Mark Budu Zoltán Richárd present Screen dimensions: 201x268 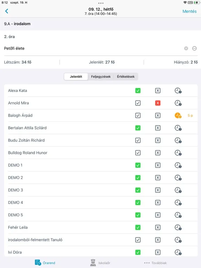138,140
